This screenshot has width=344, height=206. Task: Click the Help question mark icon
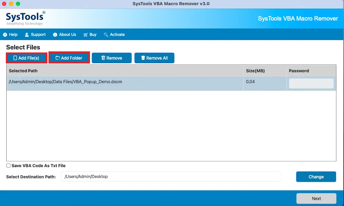(x=5, y=35)
